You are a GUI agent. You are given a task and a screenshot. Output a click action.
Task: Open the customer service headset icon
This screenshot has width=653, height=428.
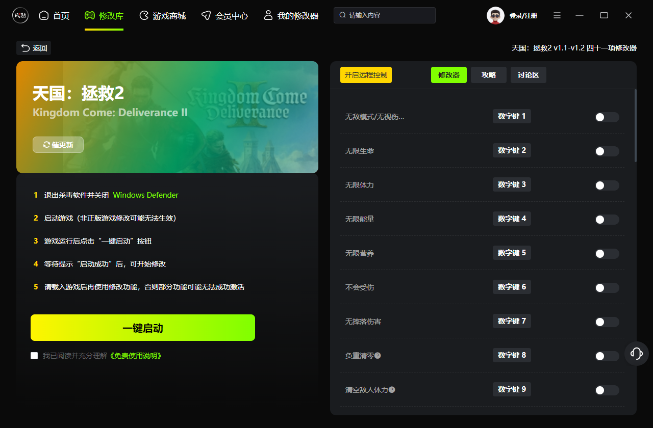click(x=637, y=354)
